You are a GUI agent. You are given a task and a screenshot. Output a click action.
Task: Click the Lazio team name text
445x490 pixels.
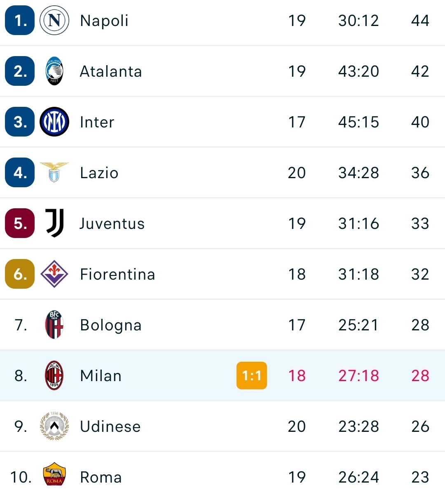pos(99,172)
